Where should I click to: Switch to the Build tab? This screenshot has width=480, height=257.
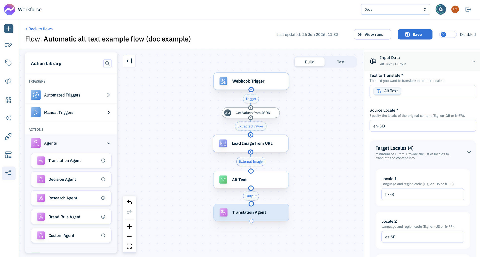pyautogui.click(x=309, y=62)
